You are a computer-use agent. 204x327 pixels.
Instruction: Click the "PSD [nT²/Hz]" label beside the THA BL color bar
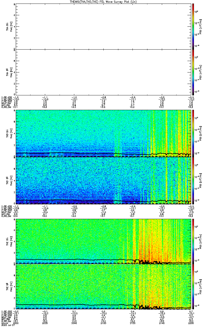coord(200,26)
